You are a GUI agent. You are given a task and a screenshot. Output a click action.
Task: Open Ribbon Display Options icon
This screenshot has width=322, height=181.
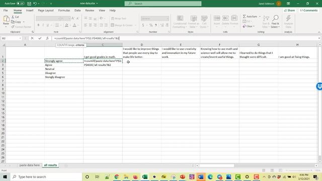pos(288,4)
